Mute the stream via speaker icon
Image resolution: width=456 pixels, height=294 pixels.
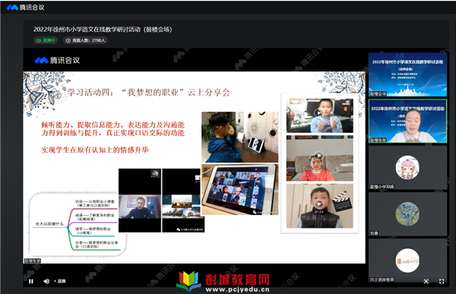click(46, 281)
